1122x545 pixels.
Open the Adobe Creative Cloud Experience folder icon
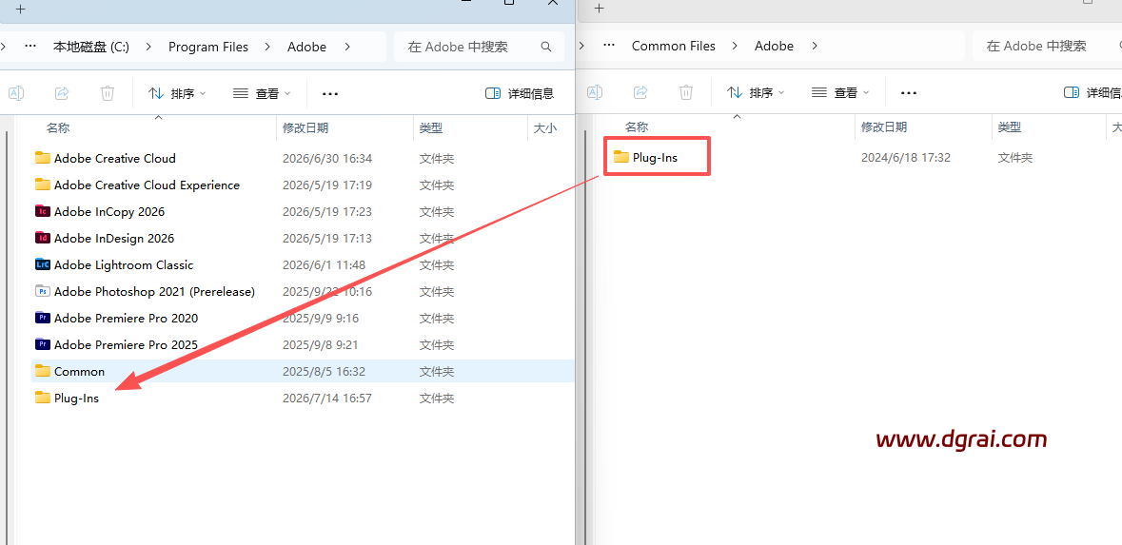point(43,185)
